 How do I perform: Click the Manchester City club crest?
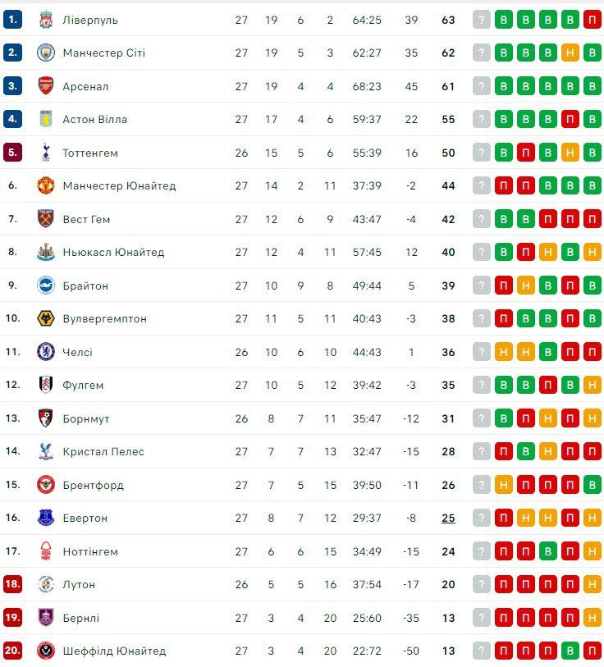45,53
